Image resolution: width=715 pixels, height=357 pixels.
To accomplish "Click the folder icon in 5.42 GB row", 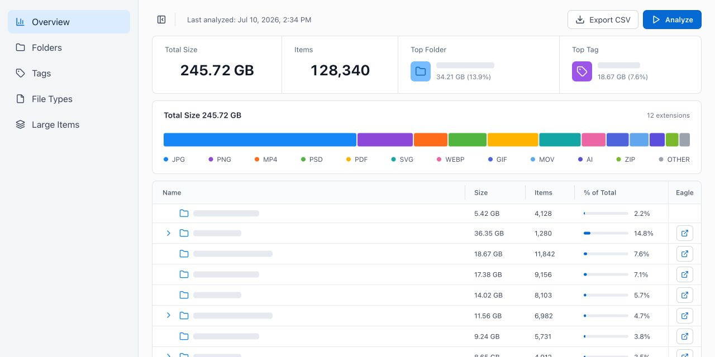I will [x=184, y=213].
